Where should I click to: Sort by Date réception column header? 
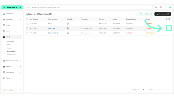34,19
